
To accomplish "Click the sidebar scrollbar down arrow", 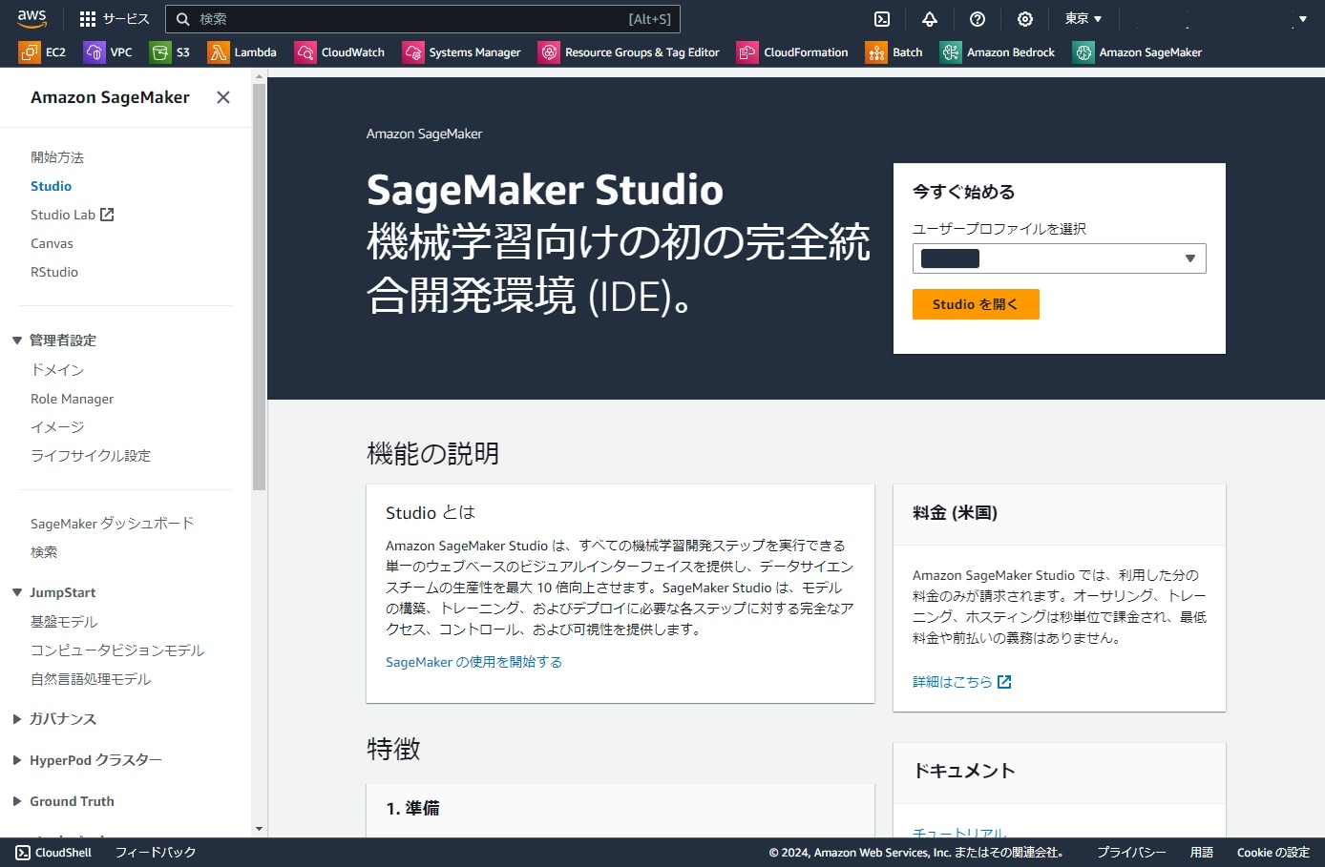I will 259,830.
